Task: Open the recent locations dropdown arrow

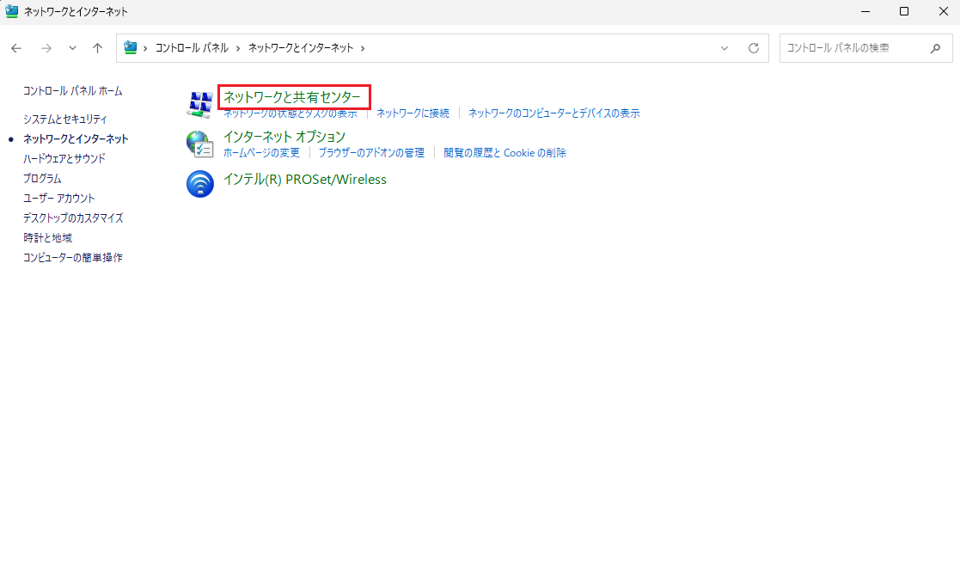Action: (72, 48)
